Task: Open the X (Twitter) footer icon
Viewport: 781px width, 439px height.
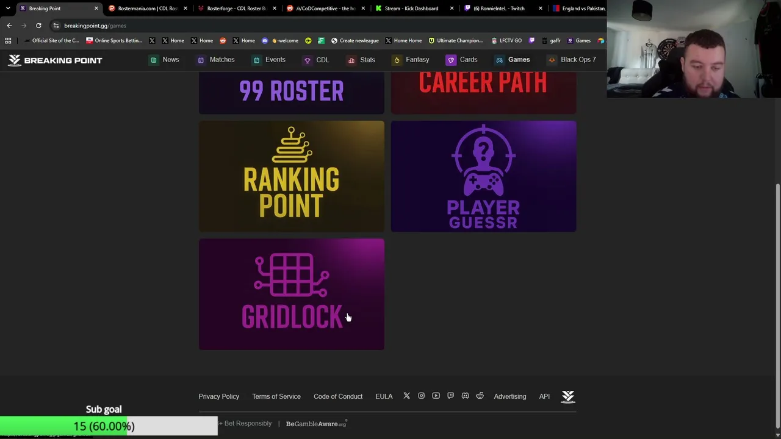Action: click(x=406, y=396)
